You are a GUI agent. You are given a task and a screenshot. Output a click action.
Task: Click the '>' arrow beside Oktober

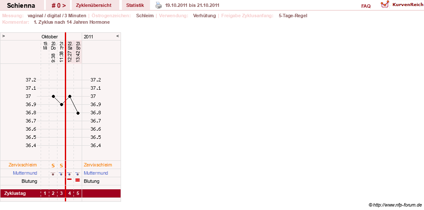coord(3,36)
